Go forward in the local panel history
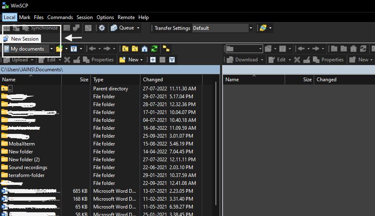This screenshot has width=375, height=216. point(107,49)
